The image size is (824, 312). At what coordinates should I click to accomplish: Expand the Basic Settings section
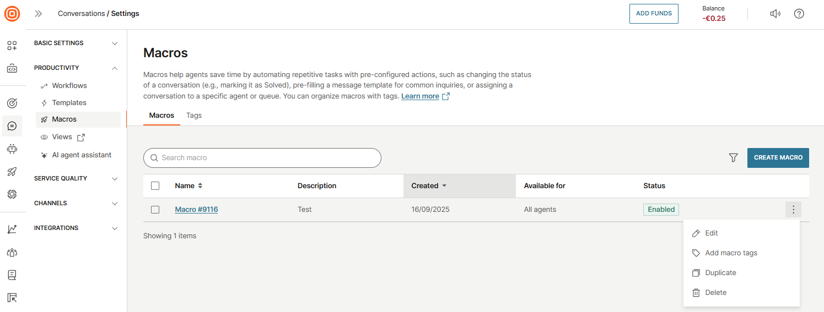[x=76, y=43]
